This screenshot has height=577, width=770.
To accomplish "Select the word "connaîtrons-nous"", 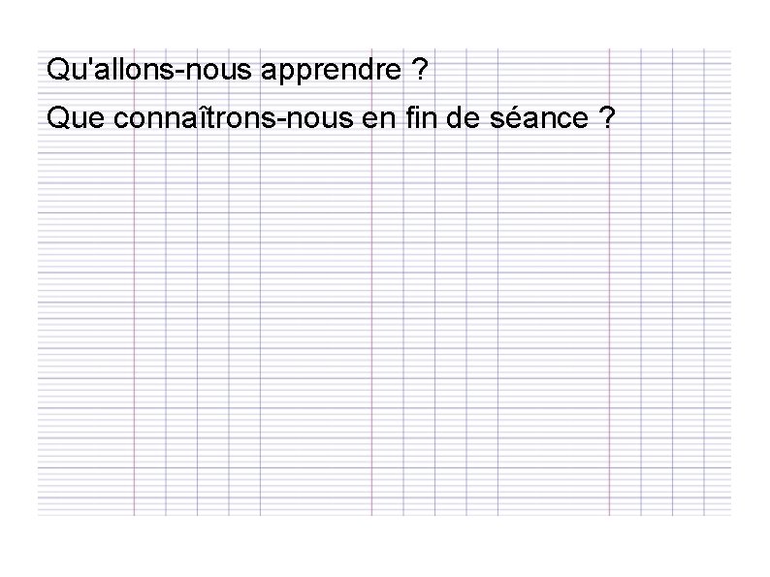I will tap(234, 118).
